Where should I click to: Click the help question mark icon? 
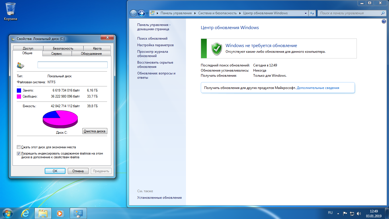[x=383, y=22]
